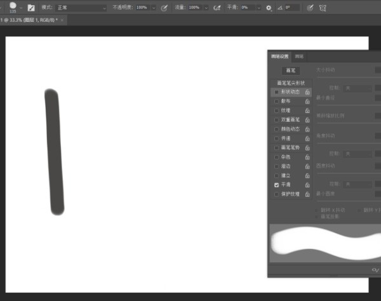Image resolution: width=381 pixels, height=301 pixels.
Task: Toggle pressure for opacity icon
Action: point(164,8)
